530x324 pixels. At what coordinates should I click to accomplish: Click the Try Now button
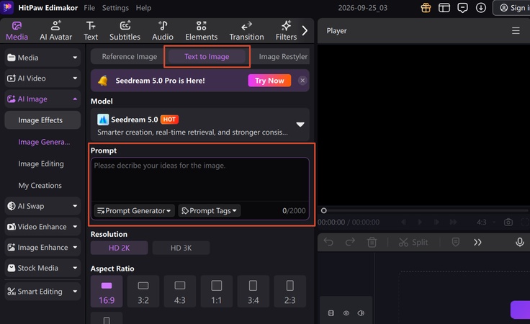269,81
